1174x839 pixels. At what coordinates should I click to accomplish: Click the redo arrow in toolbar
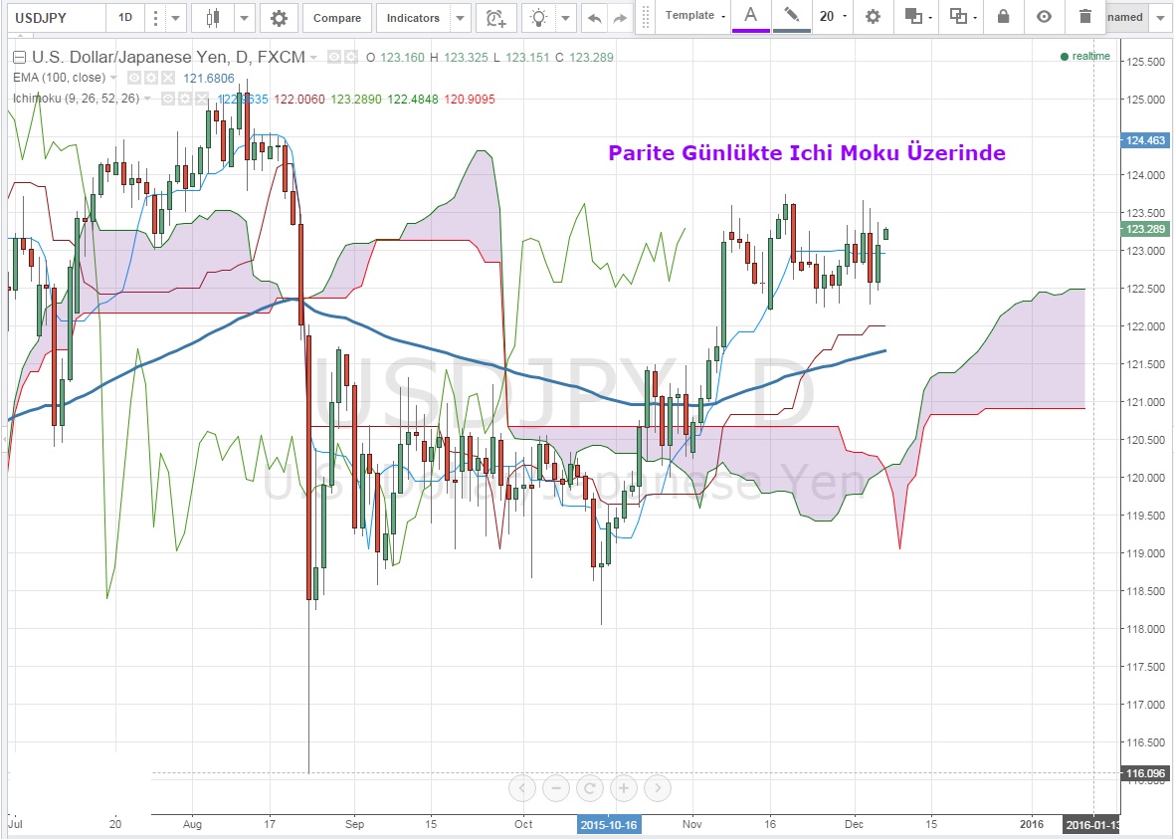point(620,18)
